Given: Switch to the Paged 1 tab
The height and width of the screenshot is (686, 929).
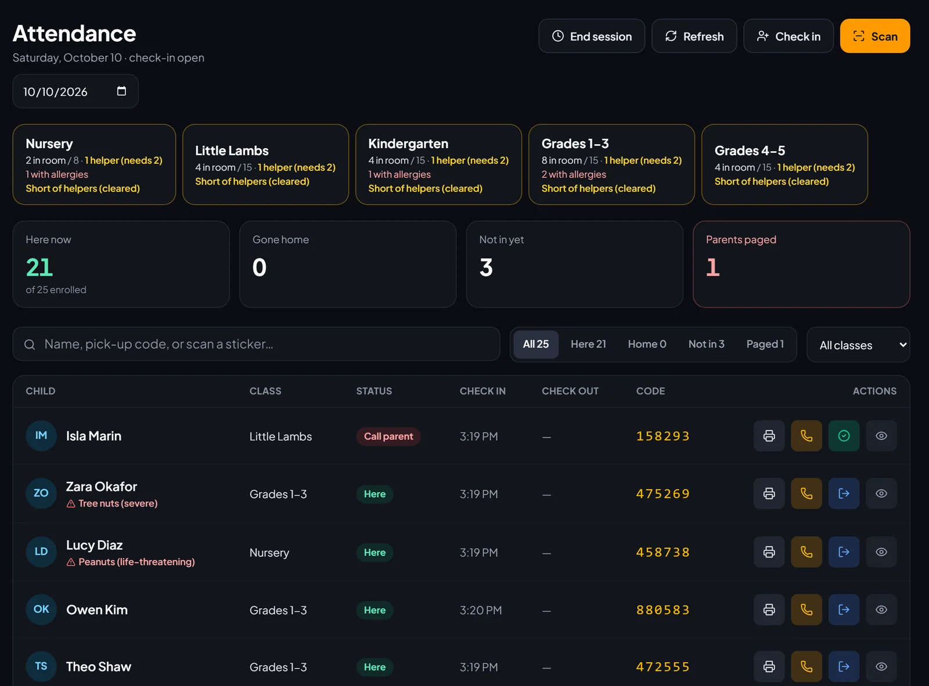Looking at the screenshot, I should coord(765,344).
